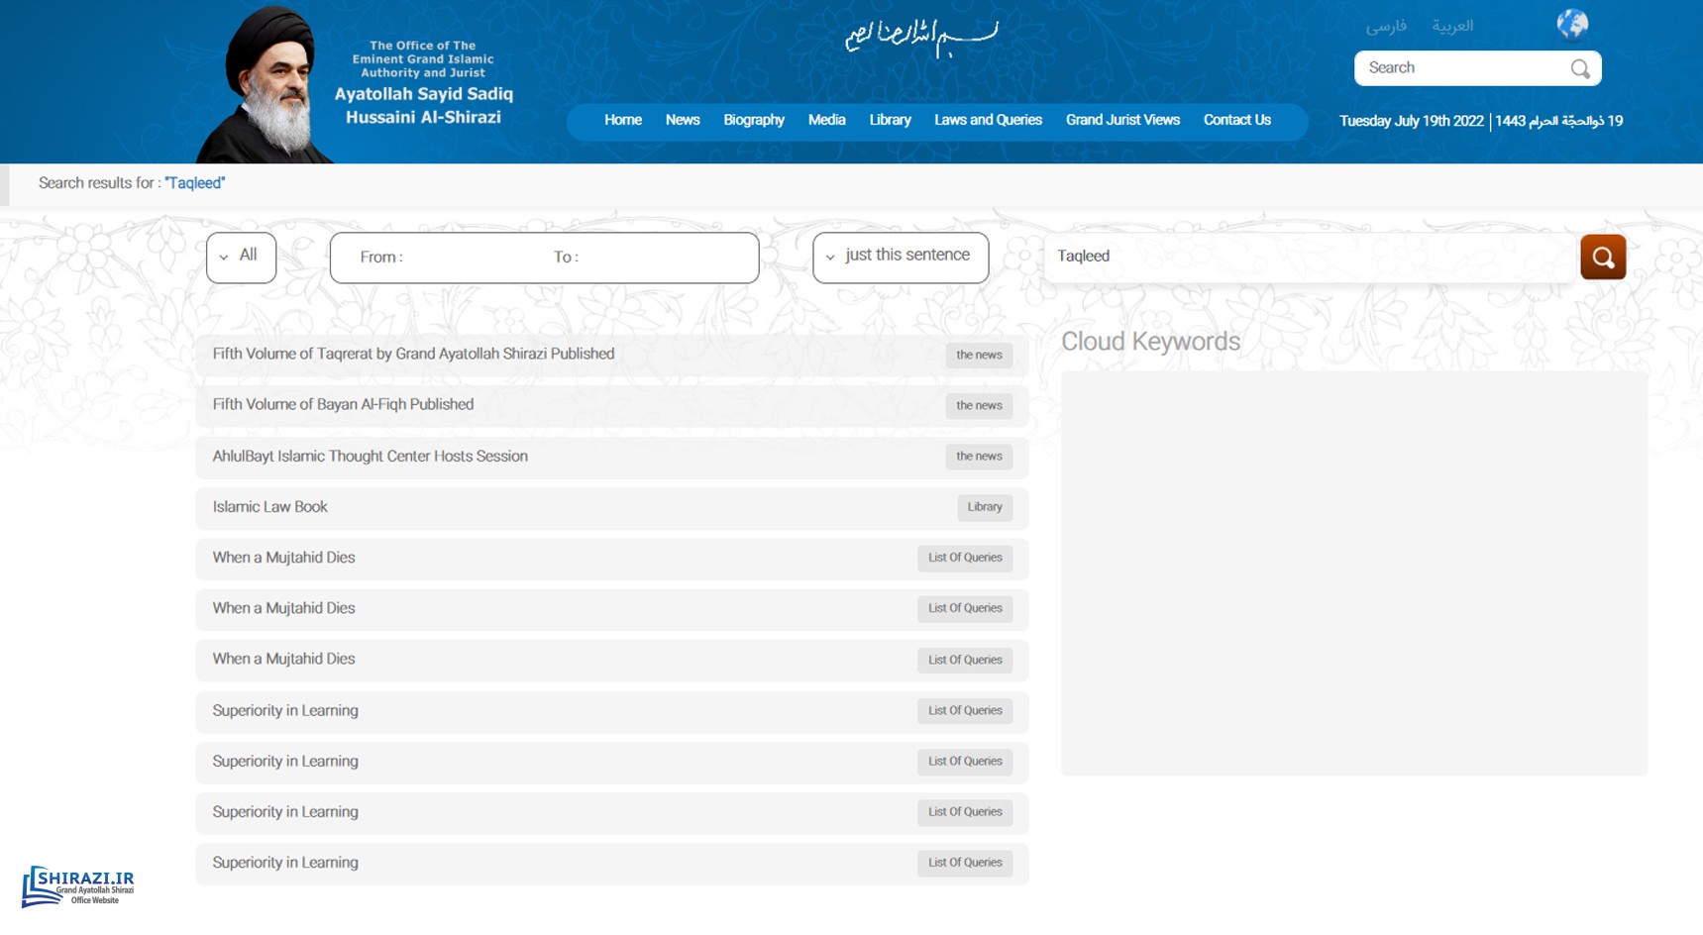Select the Contact Us menu item

pos(1236,120)
